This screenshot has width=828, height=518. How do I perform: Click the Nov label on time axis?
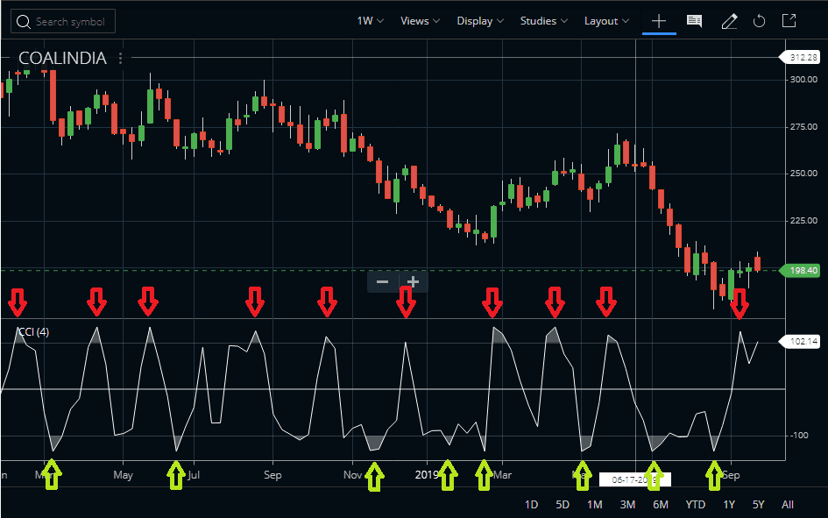(353, 475)
